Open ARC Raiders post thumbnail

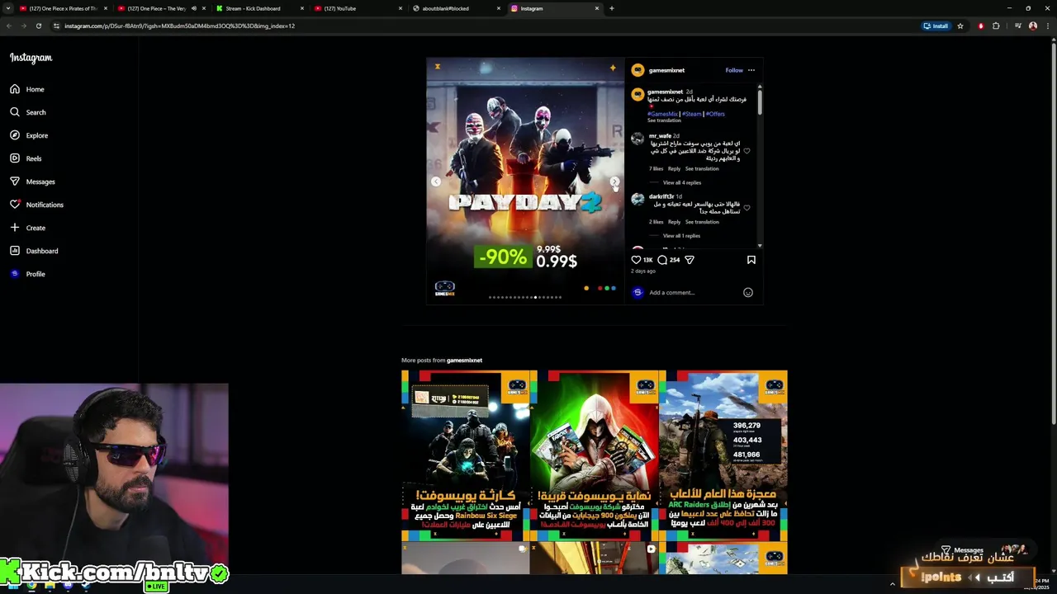723,455
